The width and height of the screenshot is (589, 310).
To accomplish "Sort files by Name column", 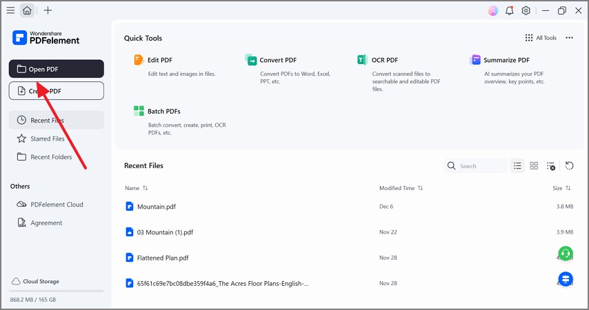I will pos(137,188).
